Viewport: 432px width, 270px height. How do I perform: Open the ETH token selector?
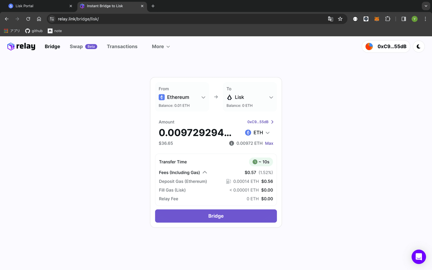[257, 132]
